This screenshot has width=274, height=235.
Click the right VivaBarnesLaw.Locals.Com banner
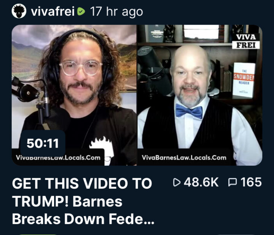click(x=184, y=158)
